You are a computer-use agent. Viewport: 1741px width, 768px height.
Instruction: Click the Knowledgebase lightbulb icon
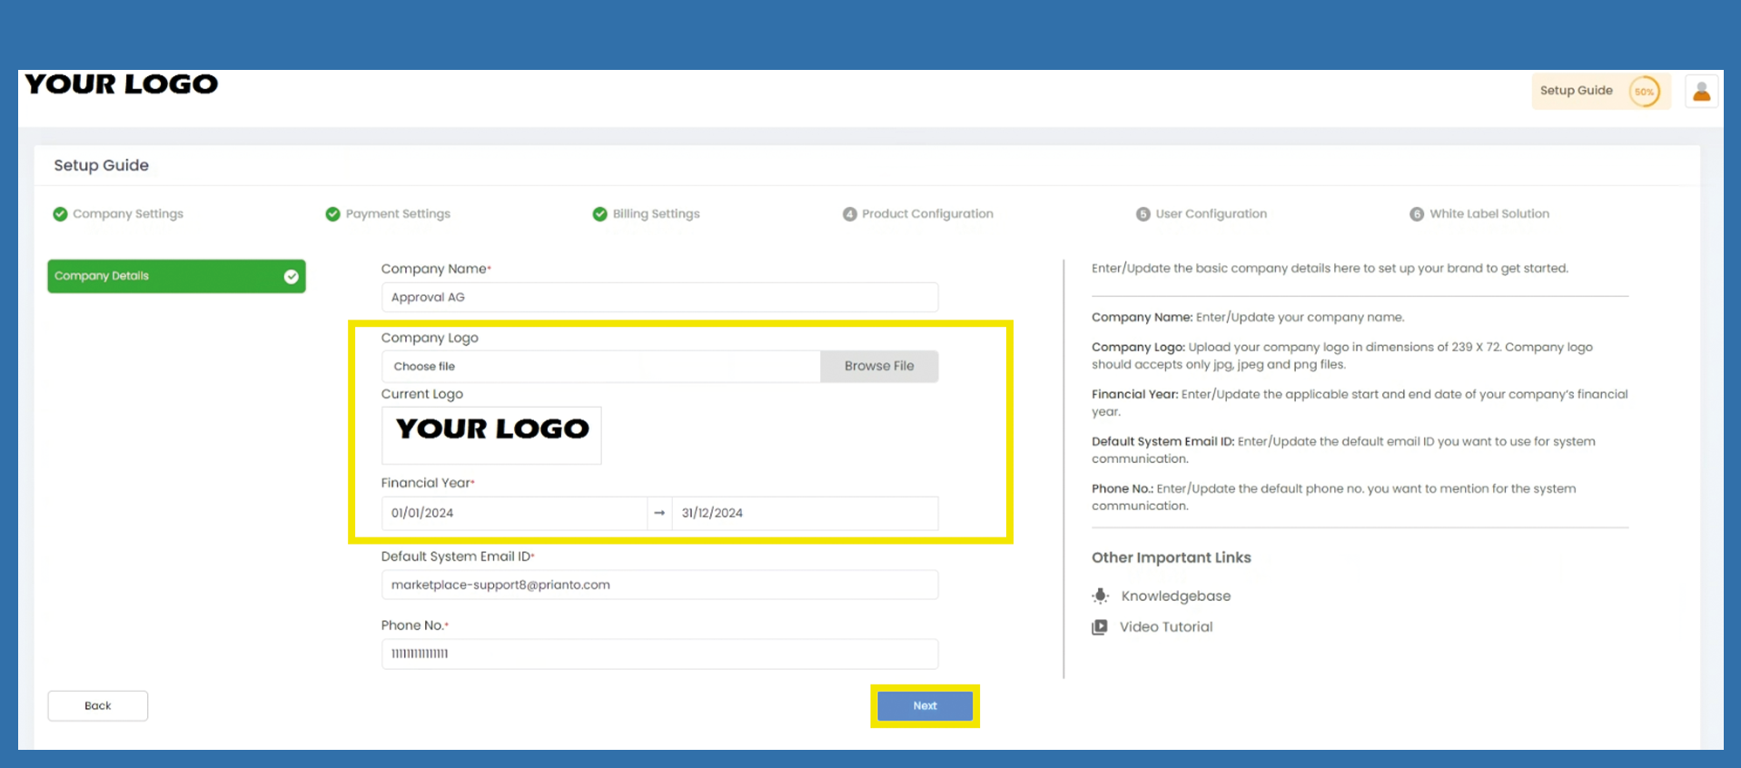coord(1100,596)
